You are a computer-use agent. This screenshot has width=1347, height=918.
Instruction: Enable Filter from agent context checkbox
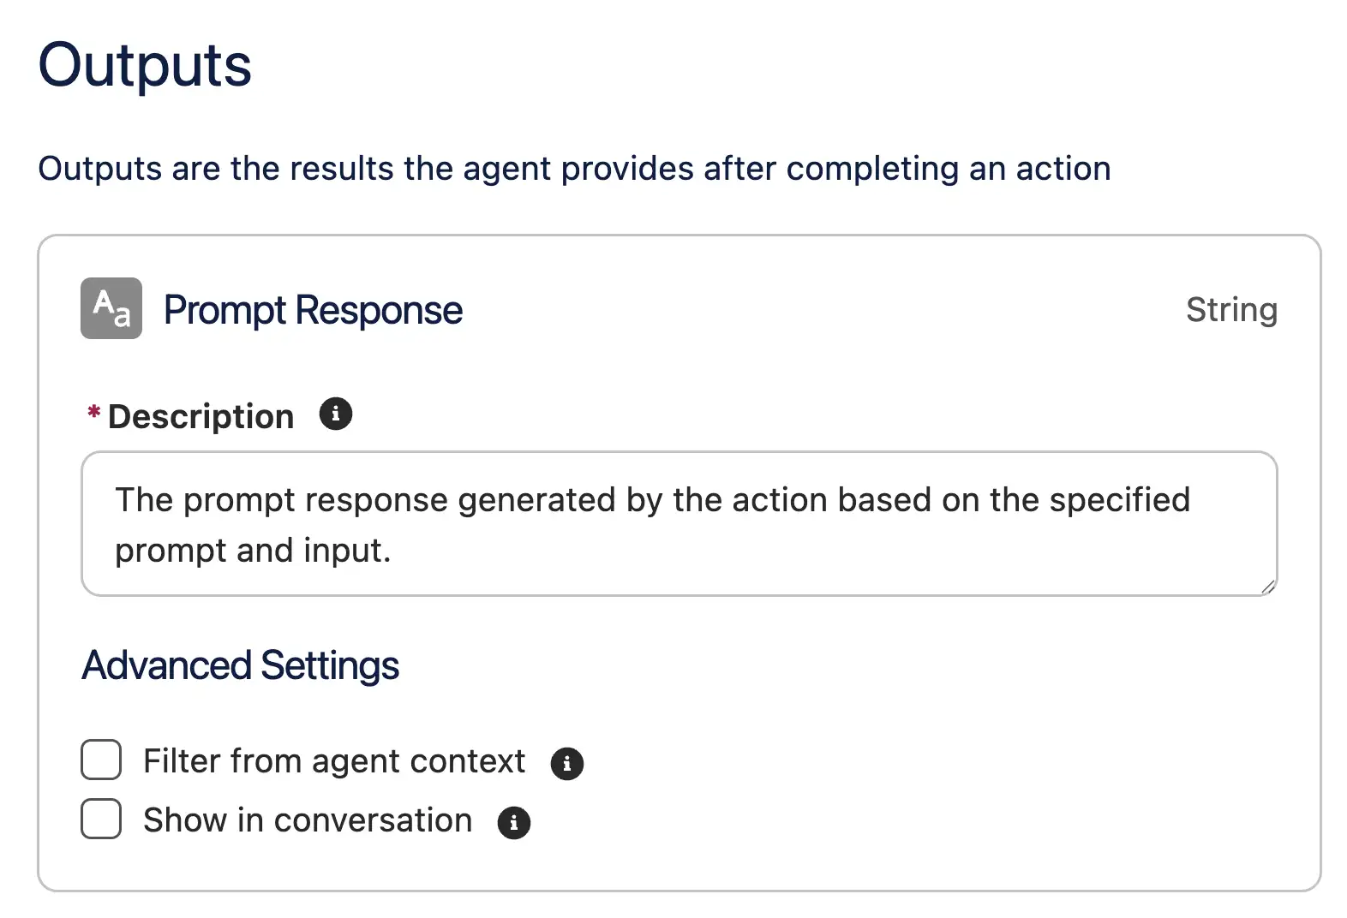pos(101,760)
